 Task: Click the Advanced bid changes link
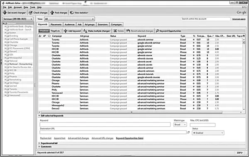78,138
